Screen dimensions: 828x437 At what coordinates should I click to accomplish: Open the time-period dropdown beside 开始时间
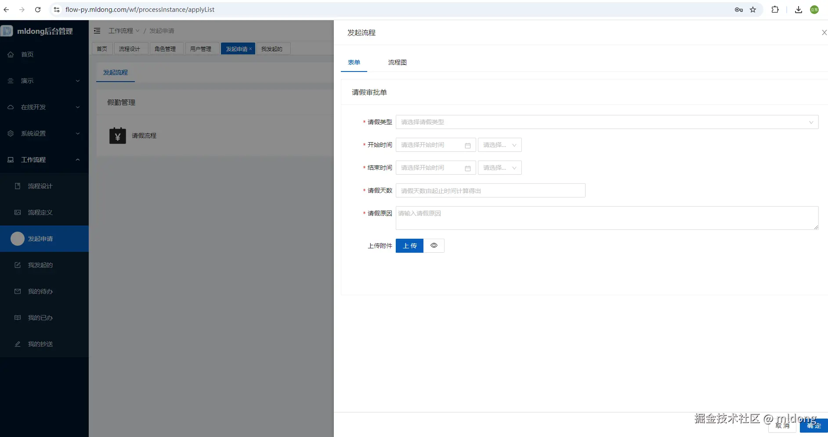tap(500, 145)
